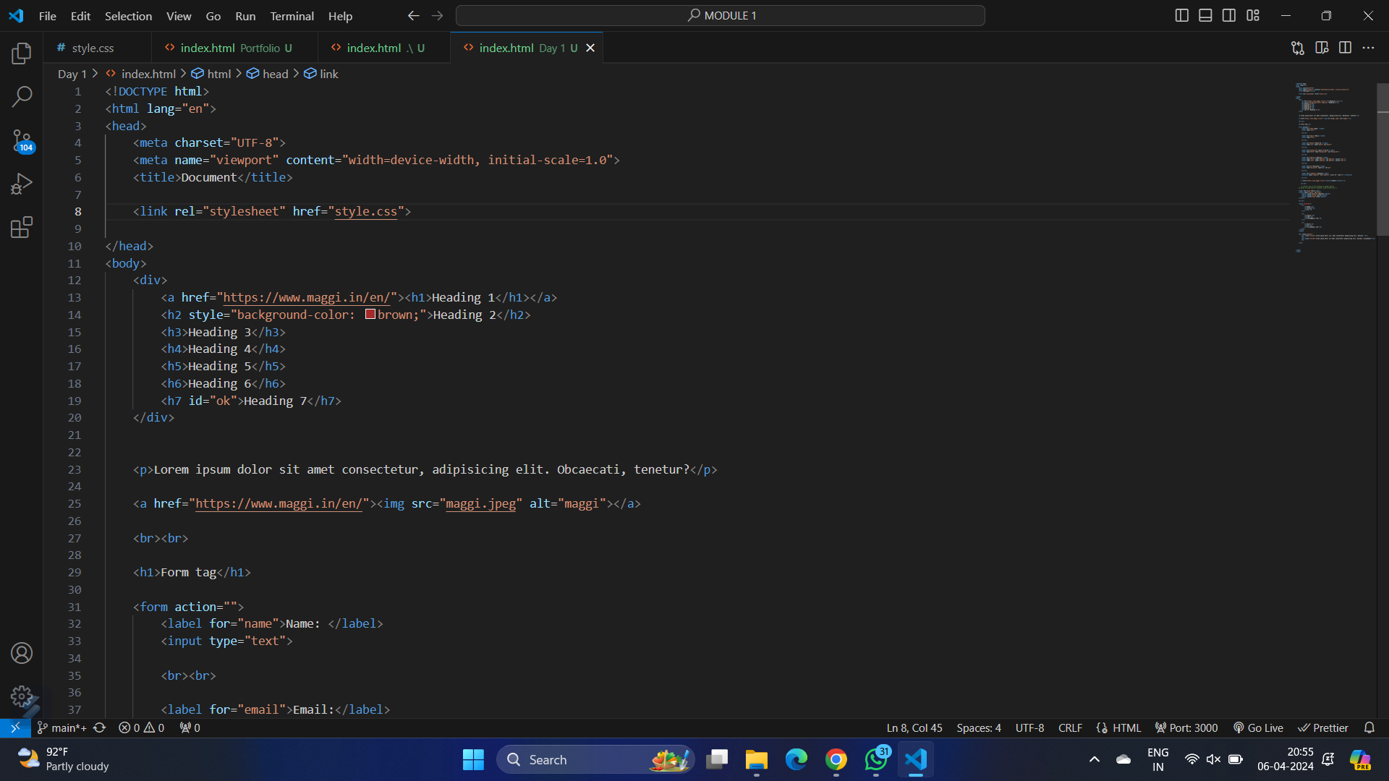
Task: Open the View menu
Action: point(179,16)
